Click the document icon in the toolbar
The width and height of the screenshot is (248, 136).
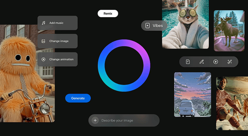(188, 62)
